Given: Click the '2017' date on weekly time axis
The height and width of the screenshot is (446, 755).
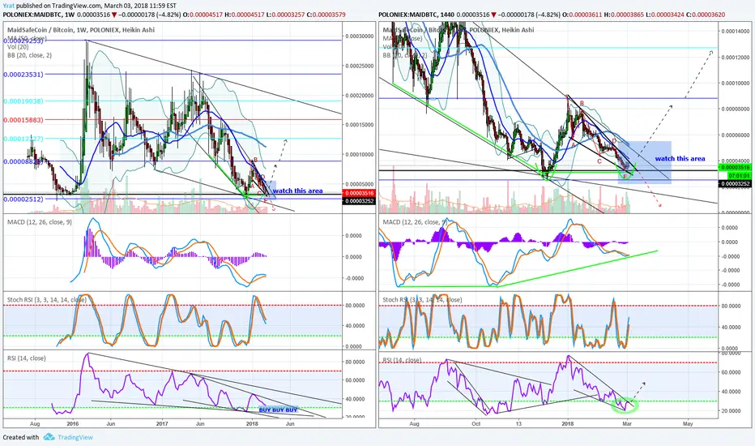Looking at the screenshot, I should tap(162, 424).
